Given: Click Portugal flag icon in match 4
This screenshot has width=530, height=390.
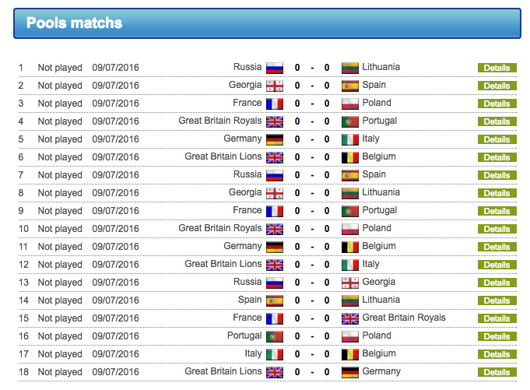Looking at the screenshot, I should coord(350,121).
